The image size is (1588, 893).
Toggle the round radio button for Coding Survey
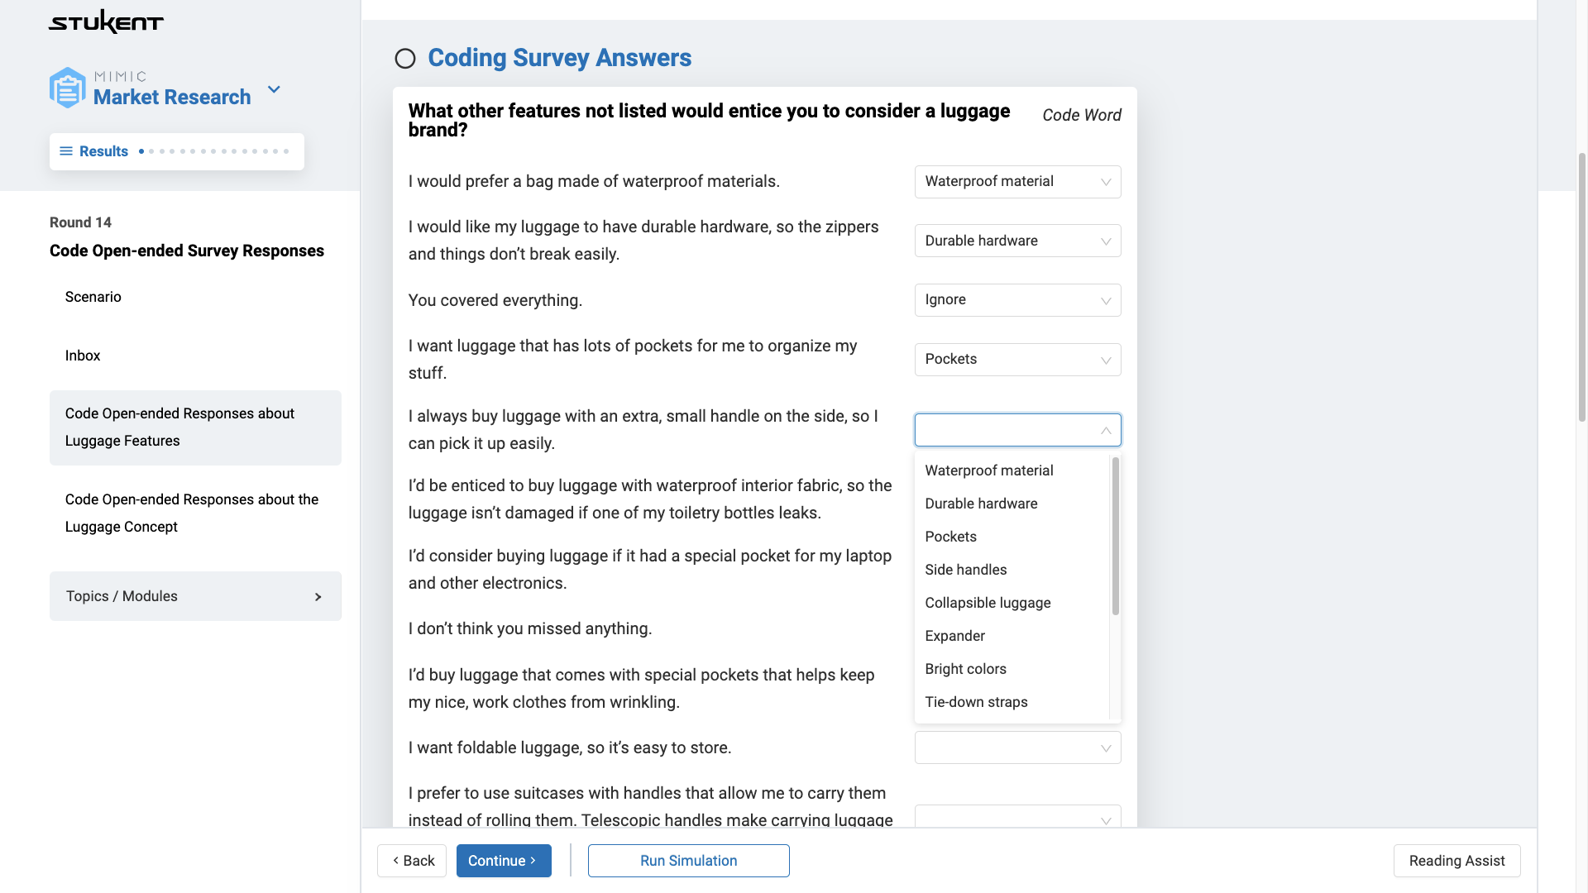404,57
